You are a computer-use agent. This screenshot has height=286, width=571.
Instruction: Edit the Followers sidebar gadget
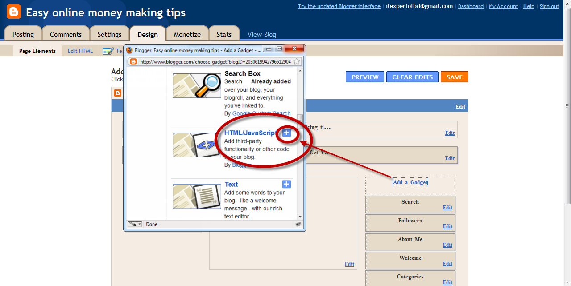point(447,226)
